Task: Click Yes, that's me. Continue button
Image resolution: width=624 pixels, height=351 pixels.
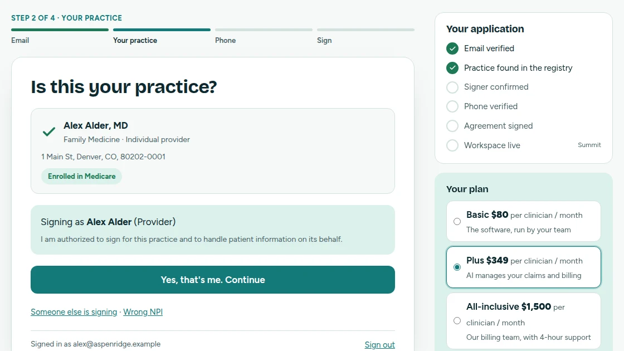Action: 213,280
